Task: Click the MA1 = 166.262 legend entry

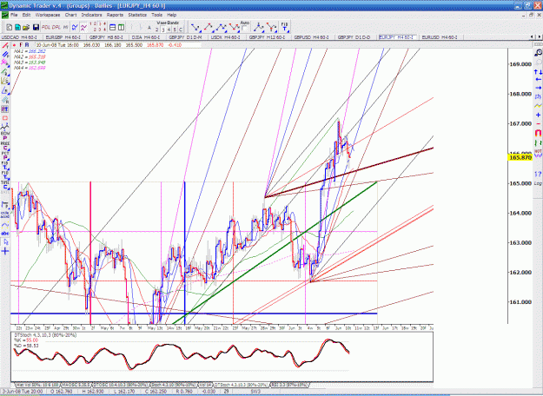Action: pyautogui.click(x=30, y=51)
